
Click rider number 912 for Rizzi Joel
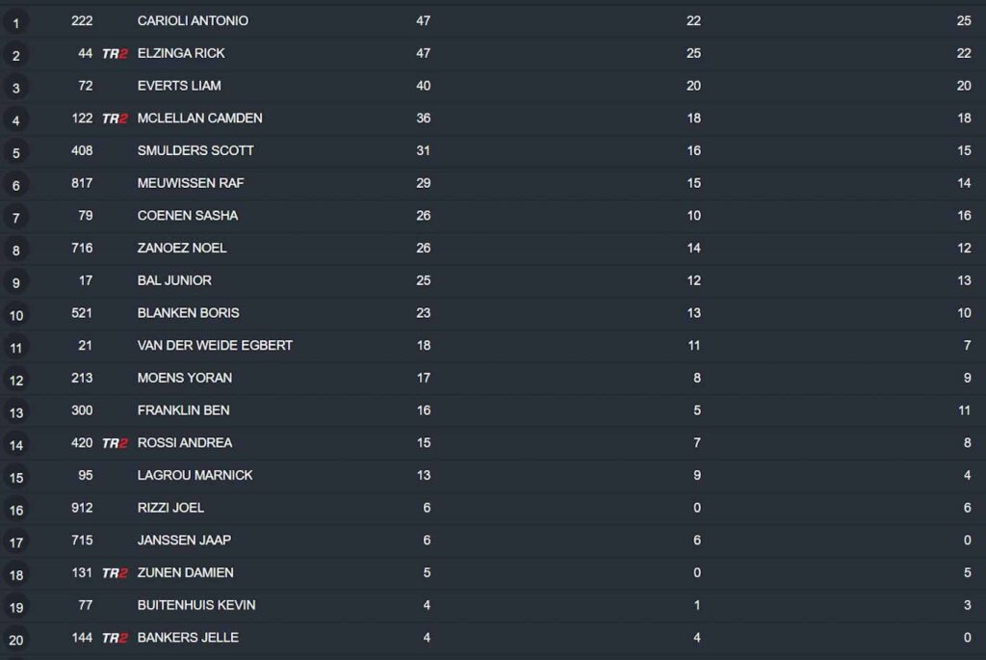pos(82,508)
